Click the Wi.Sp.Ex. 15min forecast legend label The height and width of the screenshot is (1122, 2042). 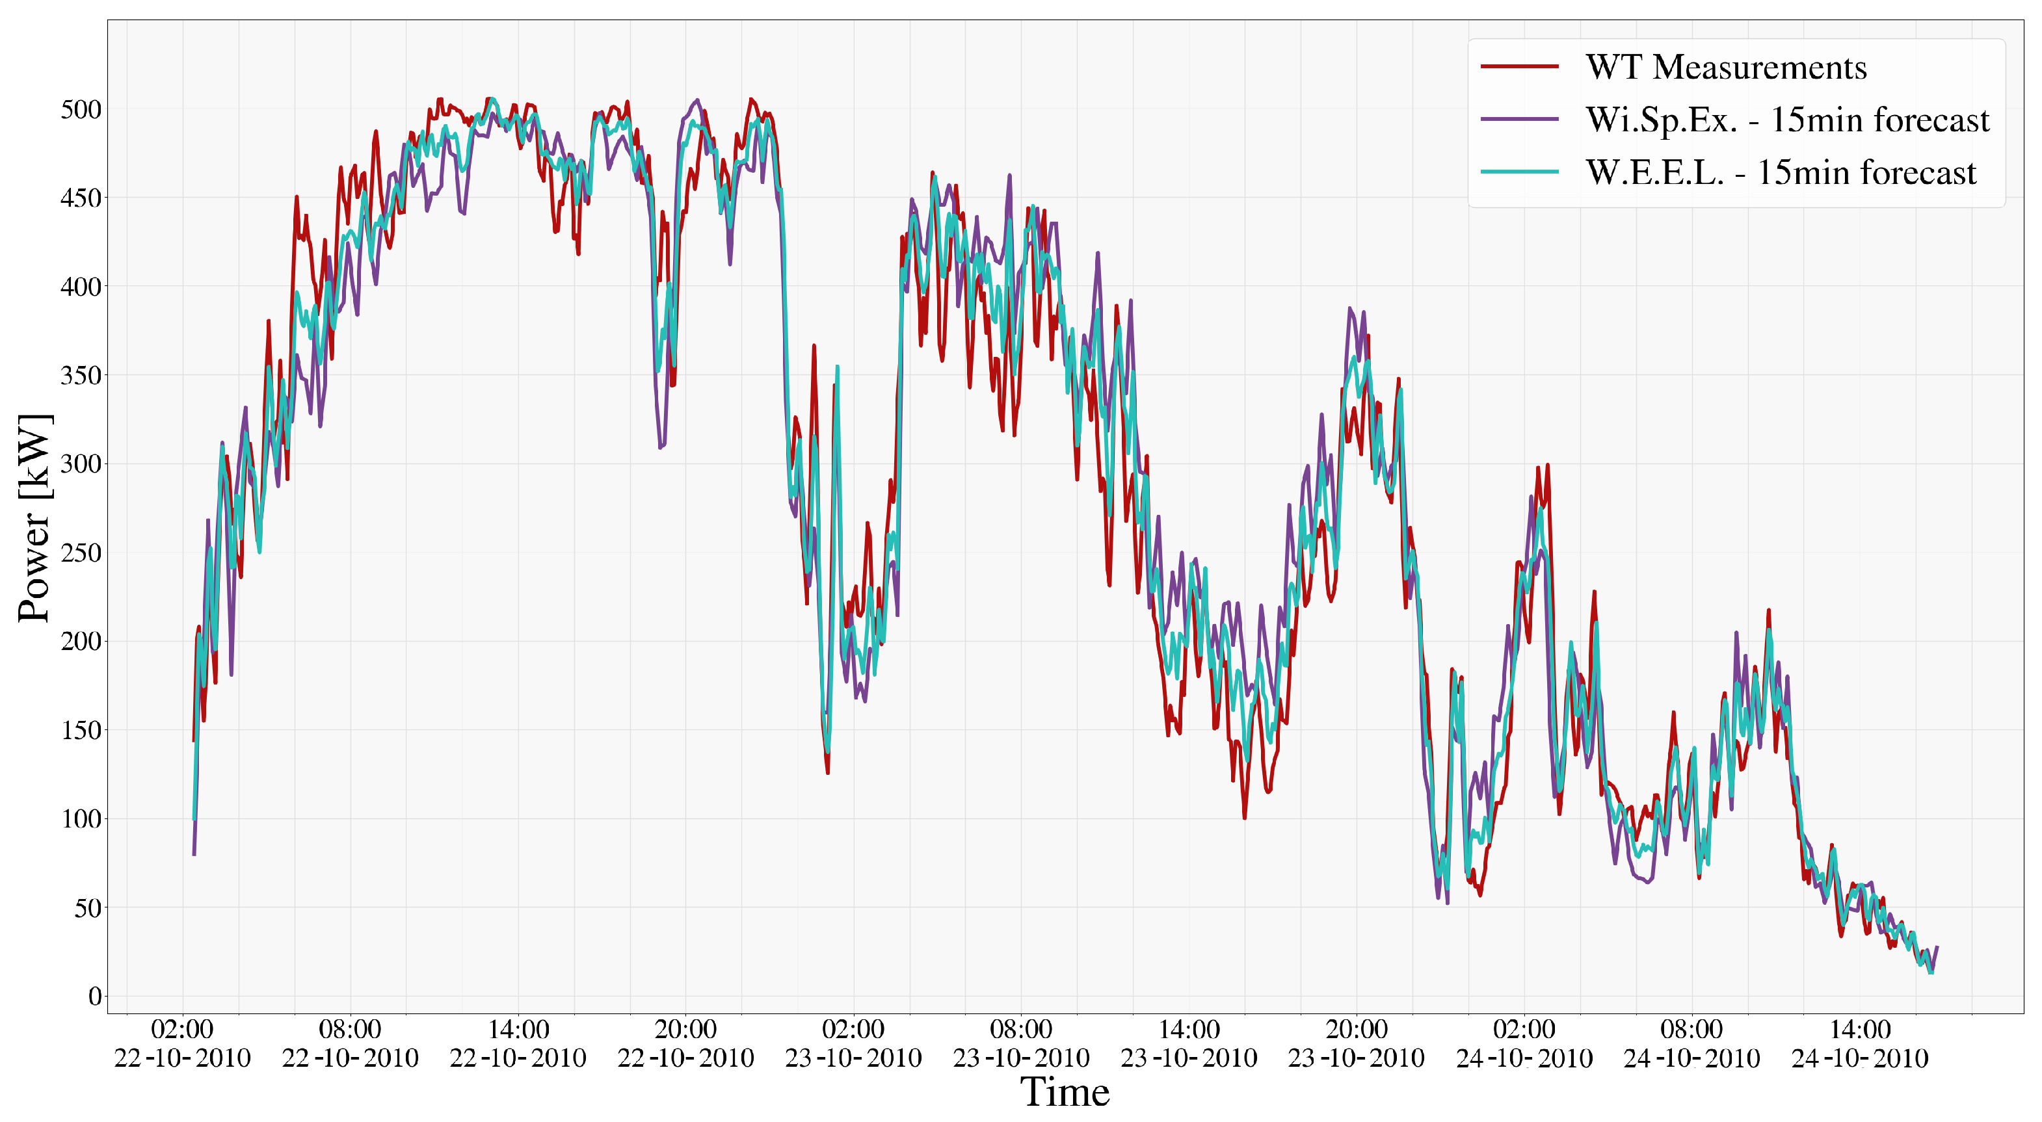1787,120
